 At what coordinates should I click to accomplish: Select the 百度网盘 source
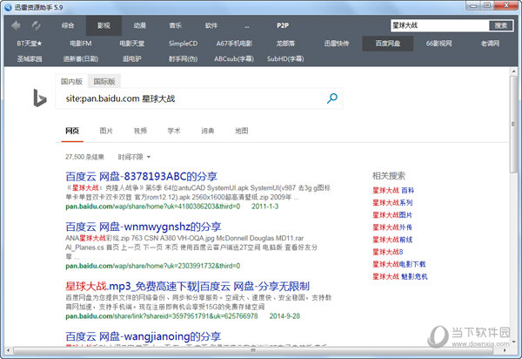(x=388, y=44)
